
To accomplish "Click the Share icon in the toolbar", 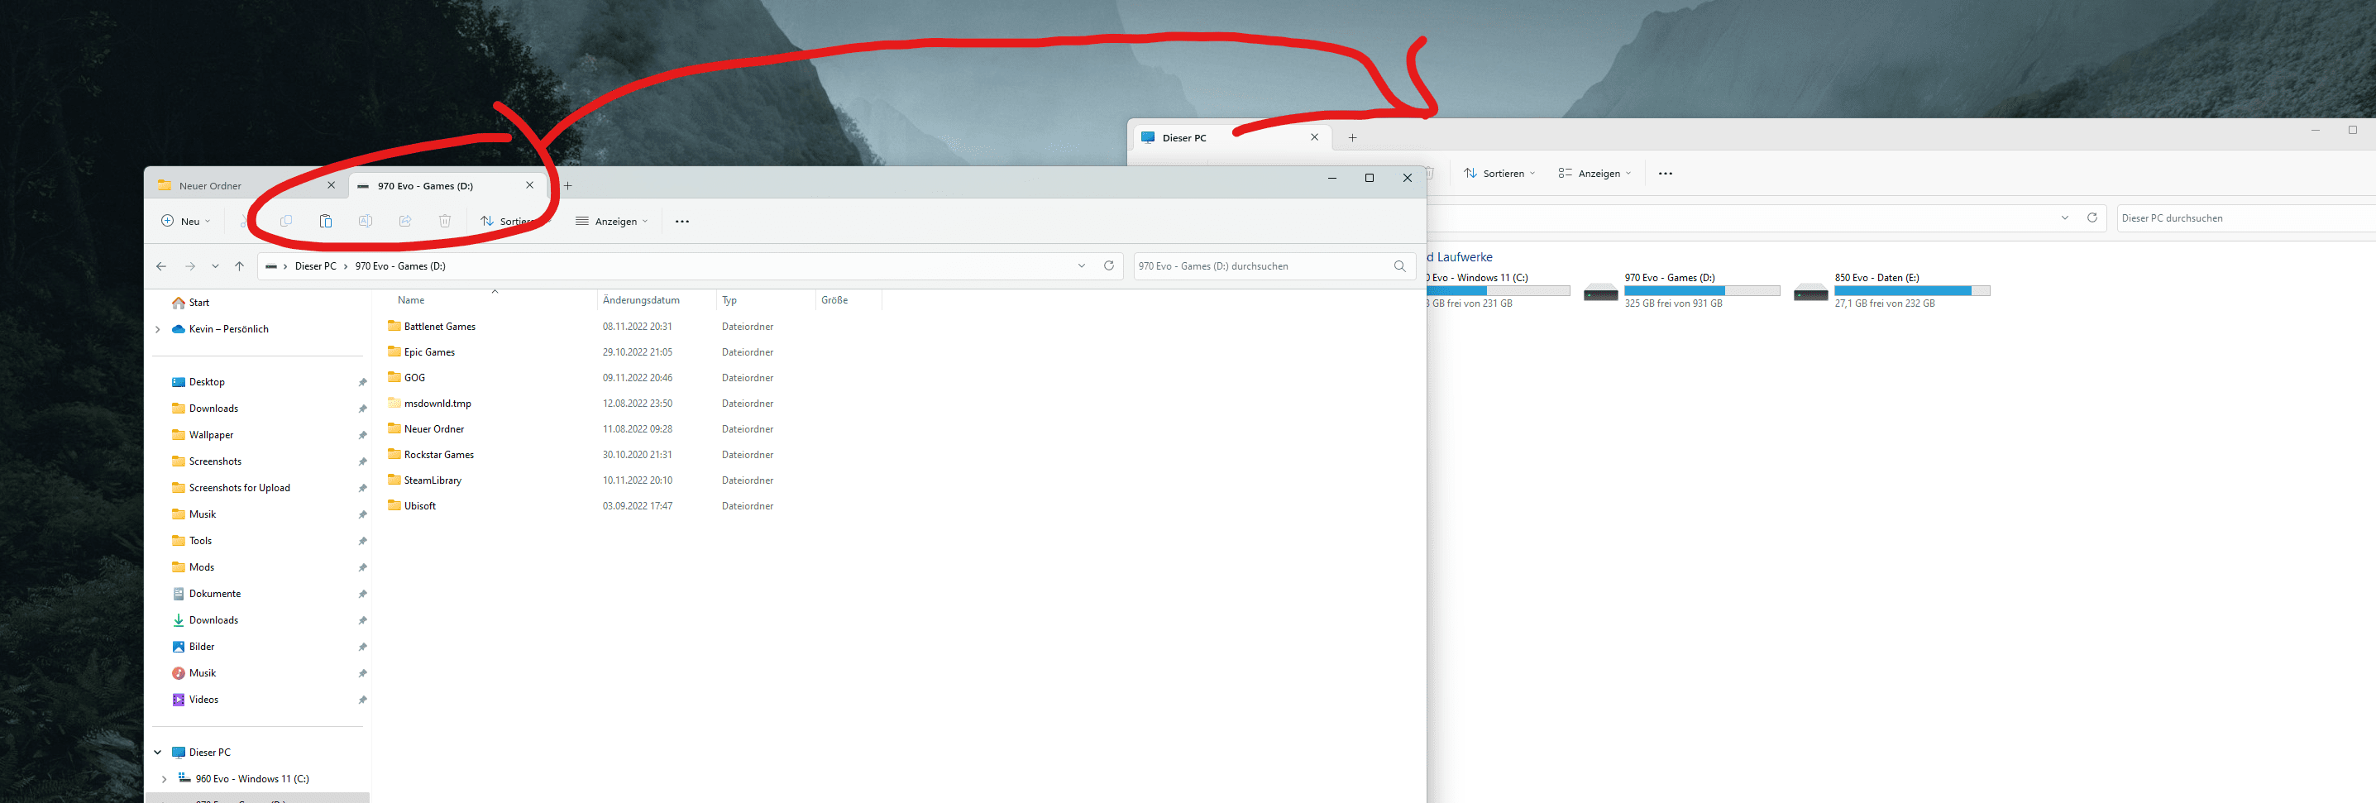I will [405, 222].
